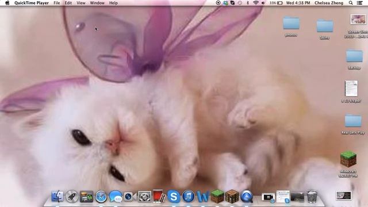Restore first minimized window next to QuickTime
This screenshot has width=368, height=207.
(x=268, y=197)
